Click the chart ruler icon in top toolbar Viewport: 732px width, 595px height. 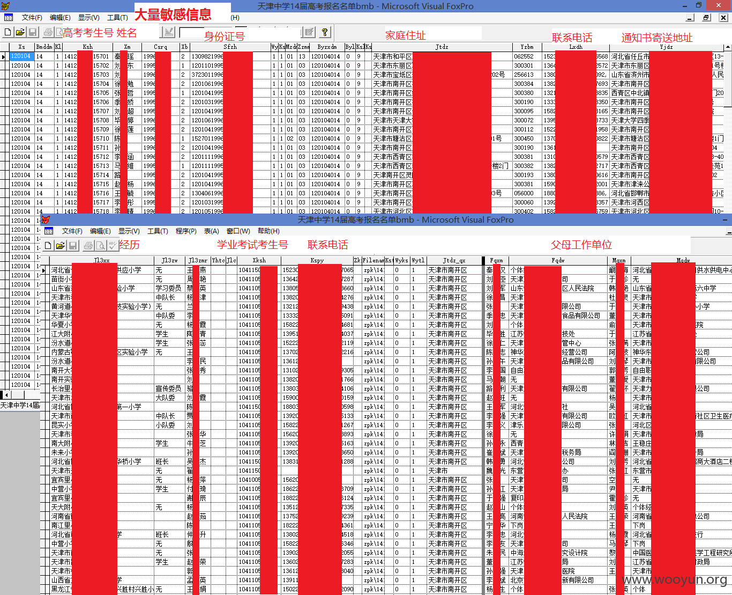[x=168, y=32]
